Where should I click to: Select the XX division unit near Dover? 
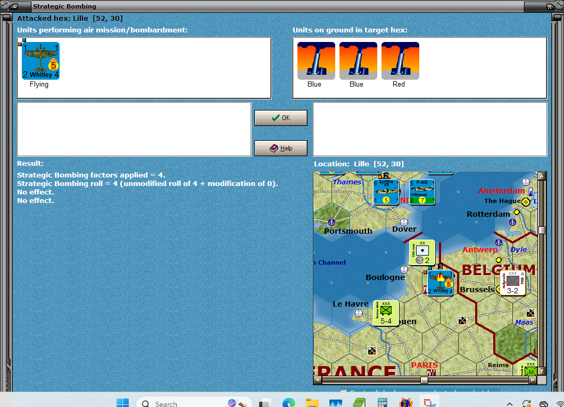pyautogui.click(x=422, y=252)
